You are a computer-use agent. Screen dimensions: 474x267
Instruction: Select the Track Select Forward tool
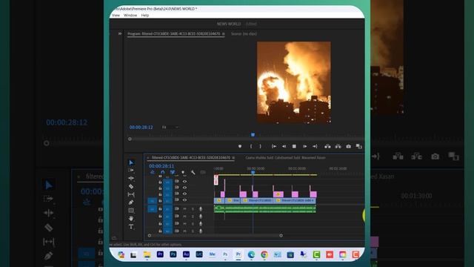click(x=131, y=171)
